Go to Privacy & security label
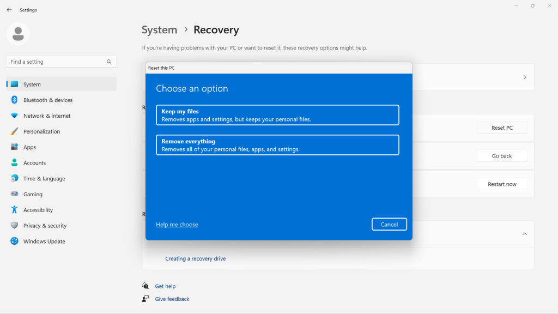558x314 pixels. [45, 225]
